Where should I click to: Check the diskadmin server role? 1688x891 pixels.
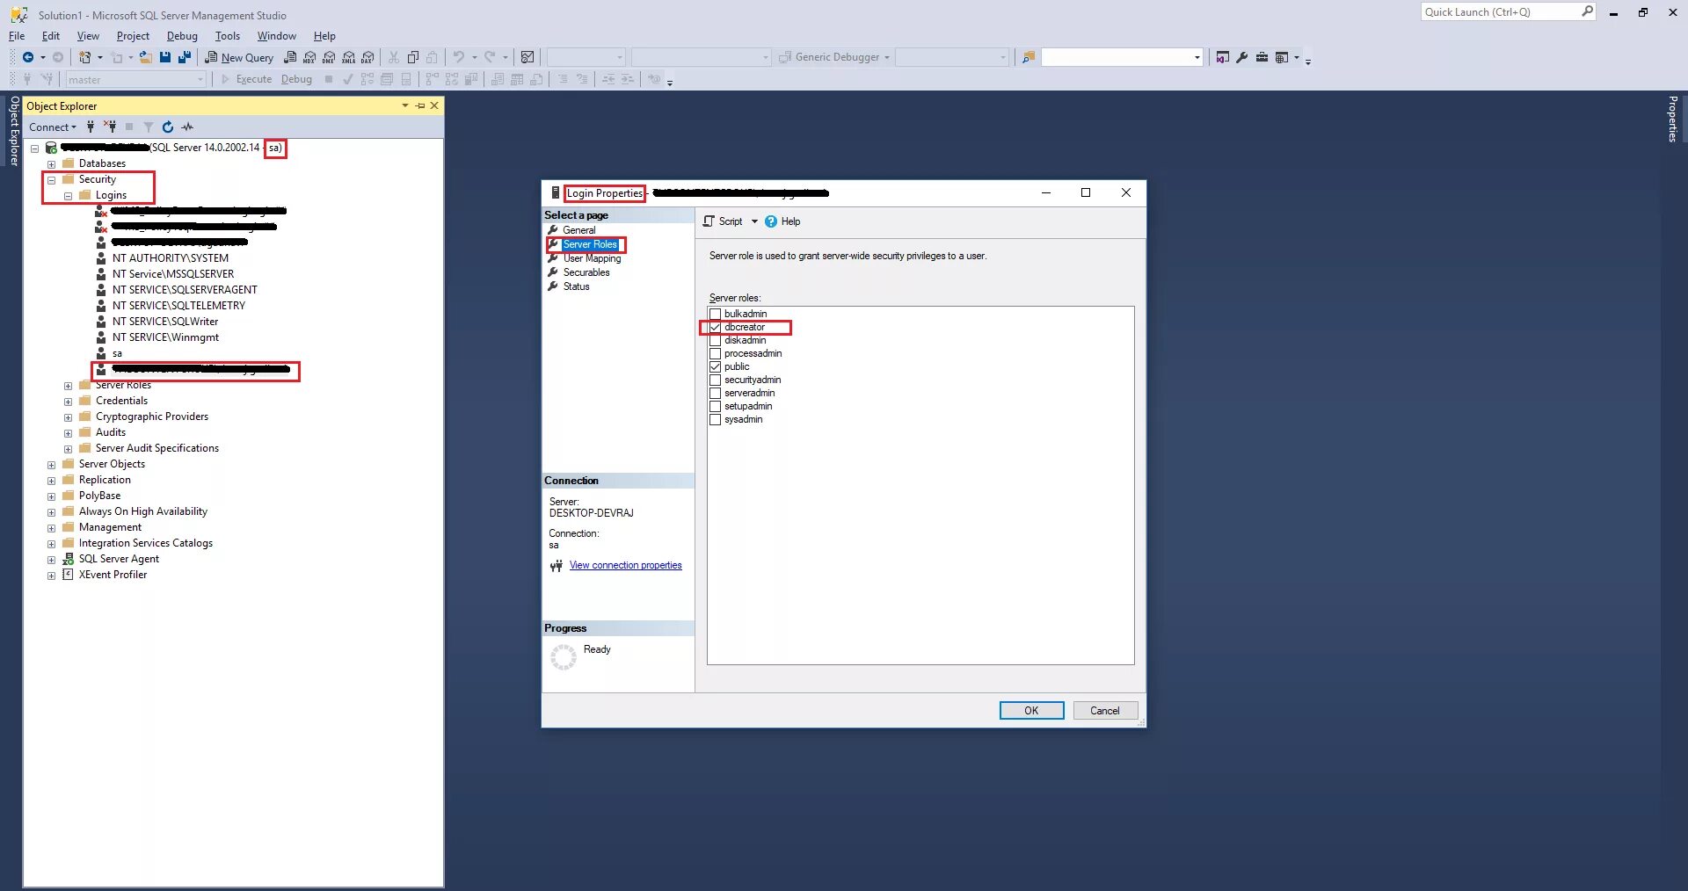[x=715, y=340]
